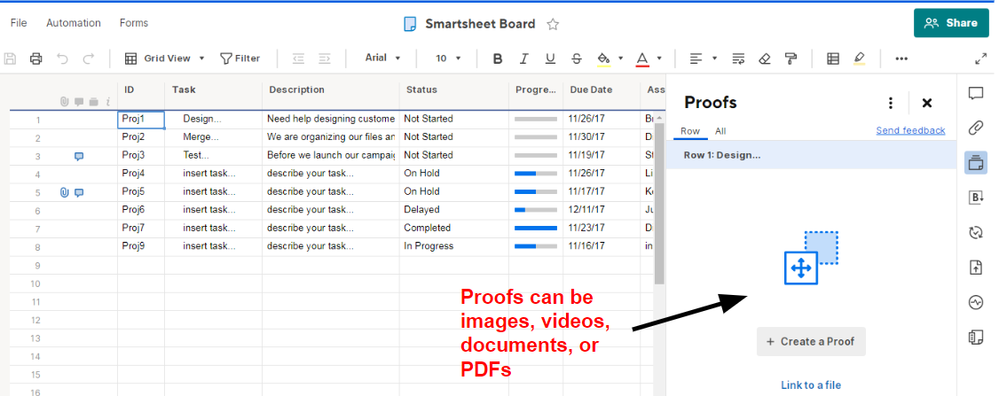Close the Proofs panel

click(927, 103)
